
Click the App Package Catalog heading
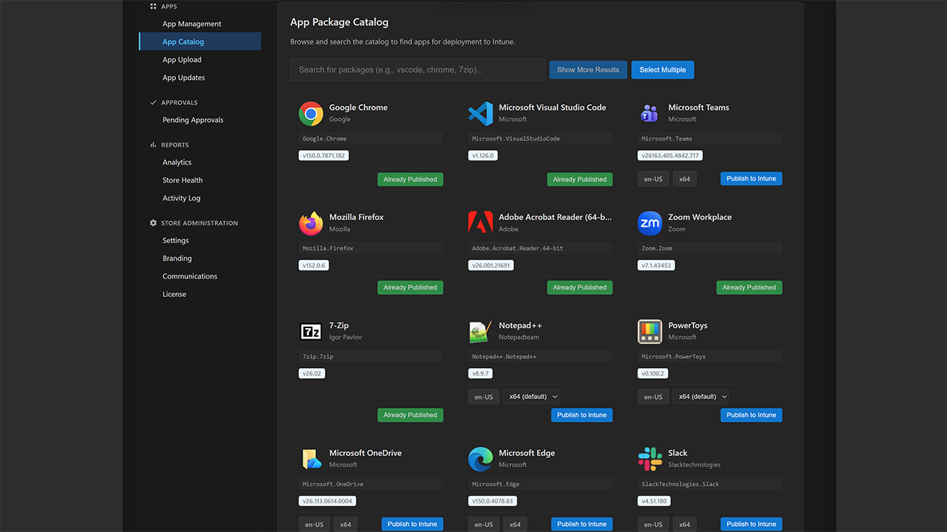coord(339,22)
